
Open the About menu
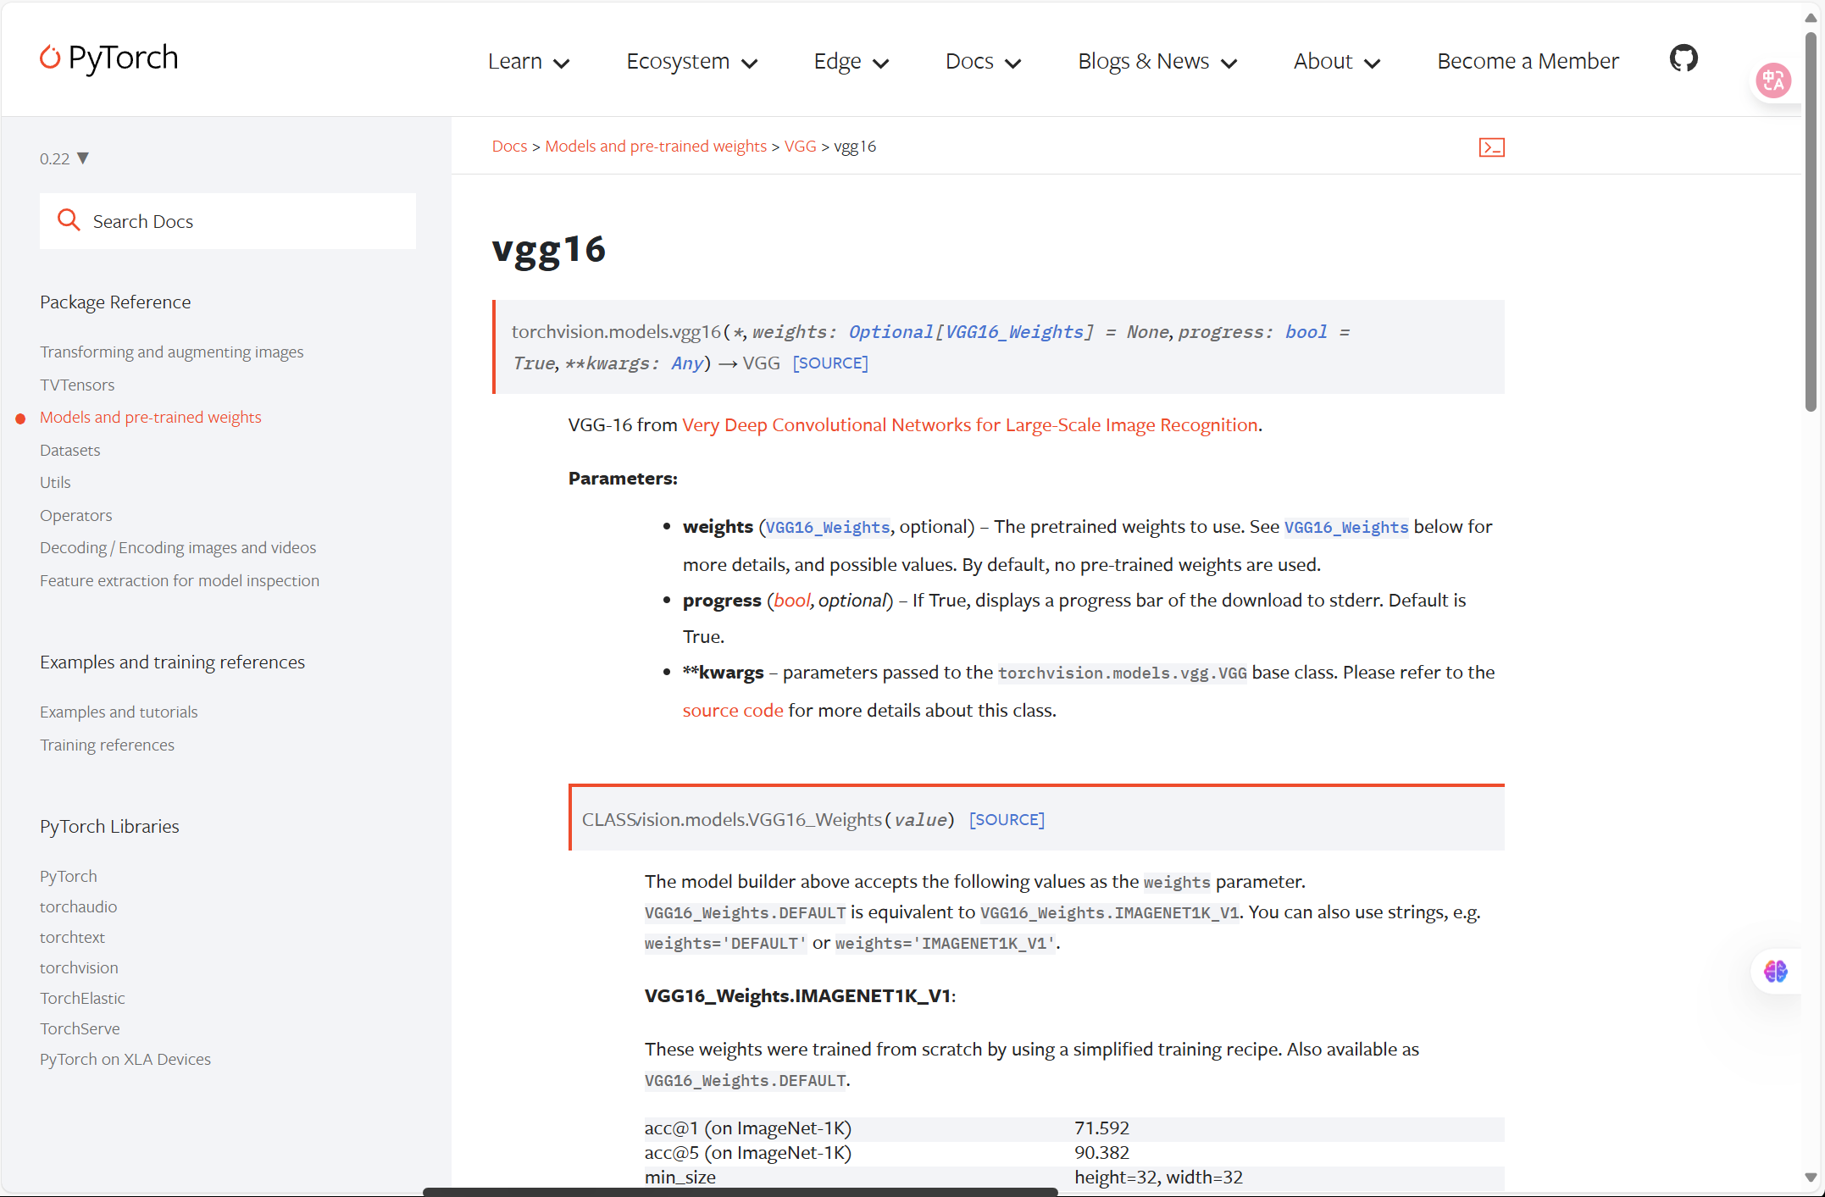pos(1336,62)
